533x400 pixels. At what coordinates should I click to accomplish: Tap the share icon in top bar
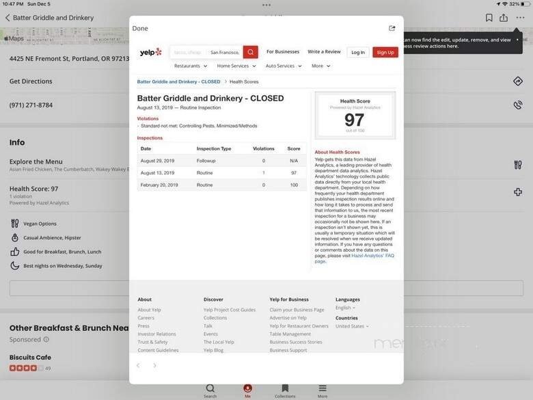tap(504, 18)
